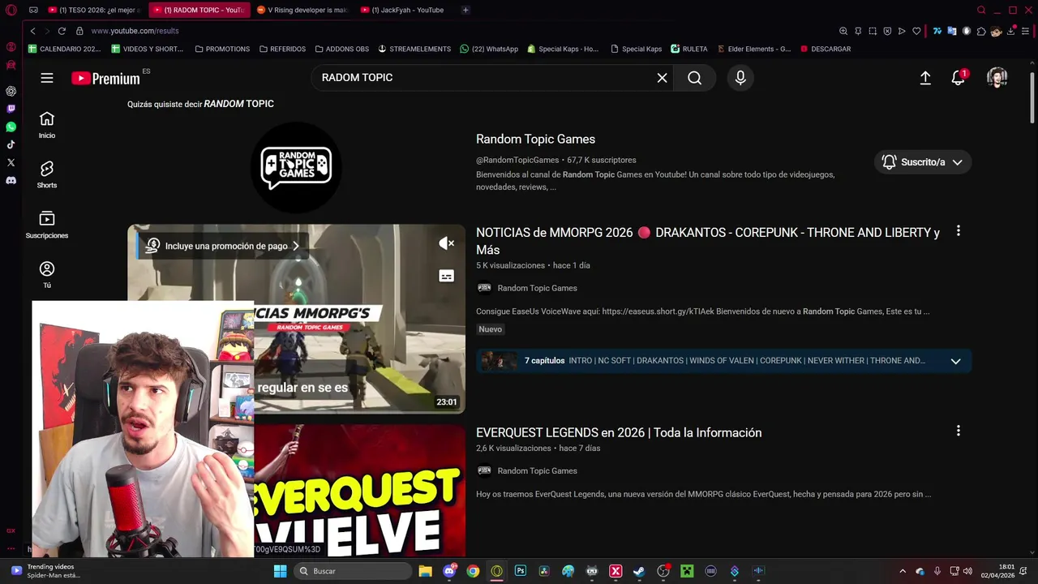1038x584 pixels.
Task: Open File Explorer from the taskbar
Action: (x=425, y=571)
